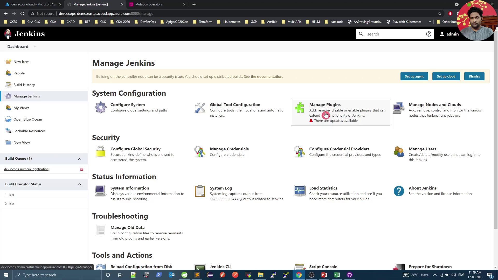The height and width of the screenshot is (280, 498).
Task: Expand the Dashboard breadcrumb arrow
Action: point(35,47)
